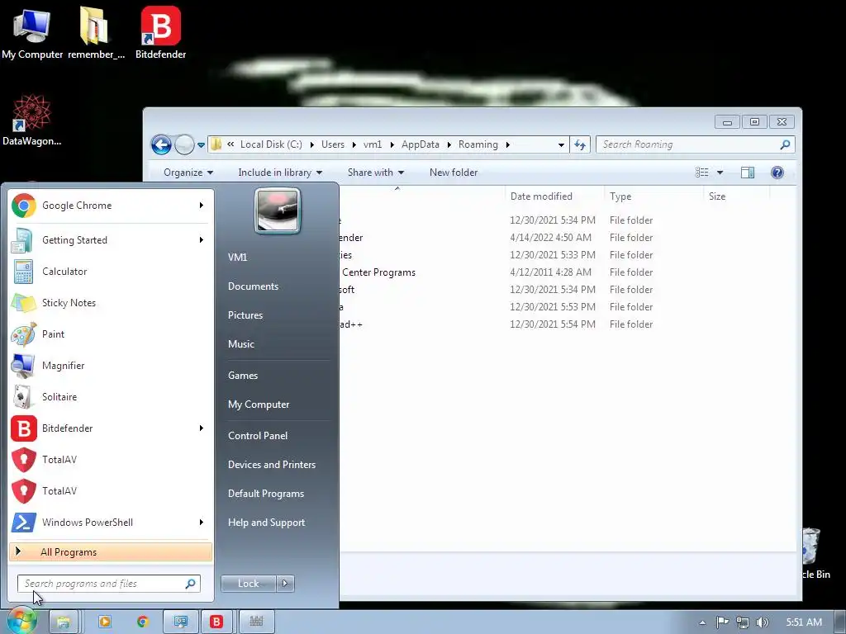Select AppData in address breadcrumb

(421, 144)
